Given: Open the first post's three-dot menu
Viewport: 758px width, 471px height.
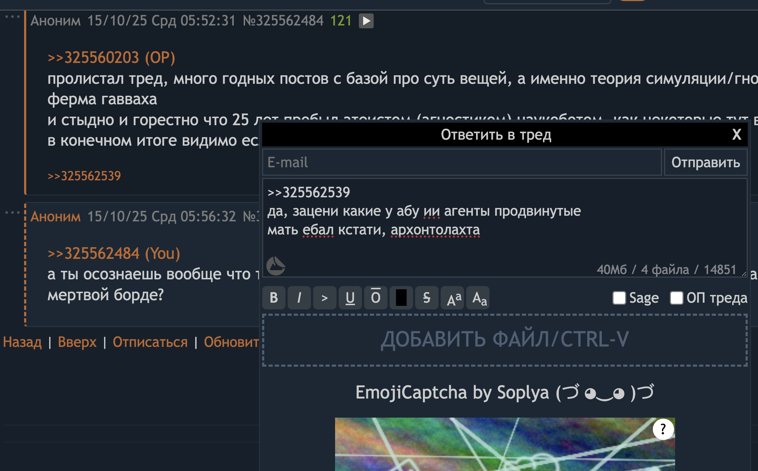Looking at the screenshot, I should [12, 17].
